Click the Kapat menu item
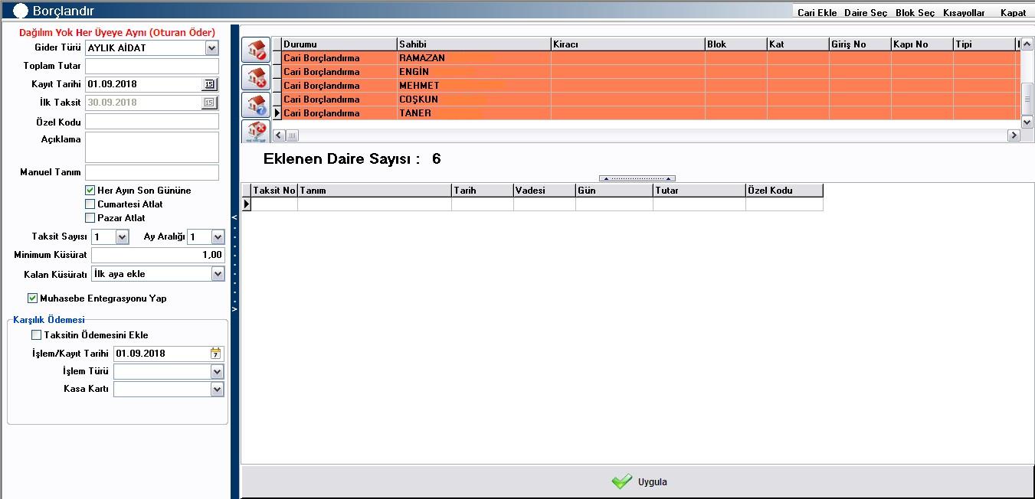 pos(1013,13)
